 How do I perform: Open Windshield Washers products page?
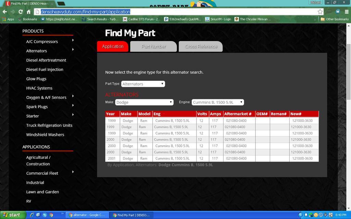click(x=45, y=135)
